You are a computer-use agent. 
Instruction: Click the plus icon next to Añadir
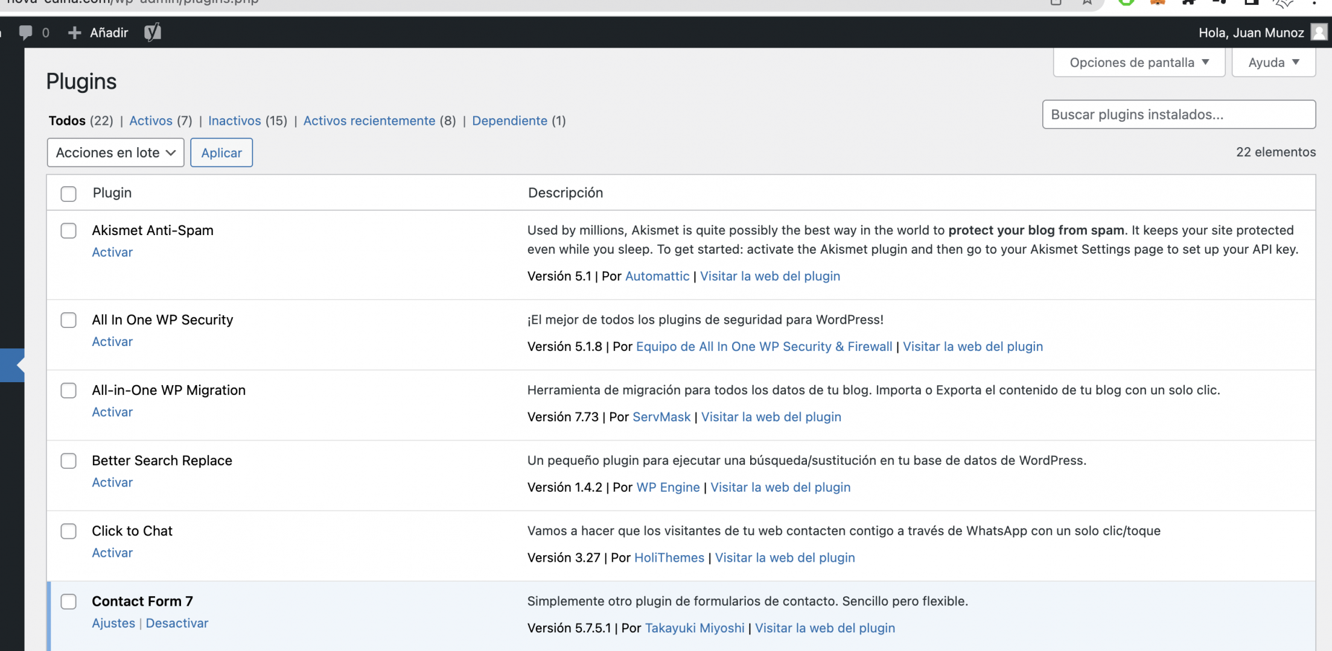click(x=74, y=33)
